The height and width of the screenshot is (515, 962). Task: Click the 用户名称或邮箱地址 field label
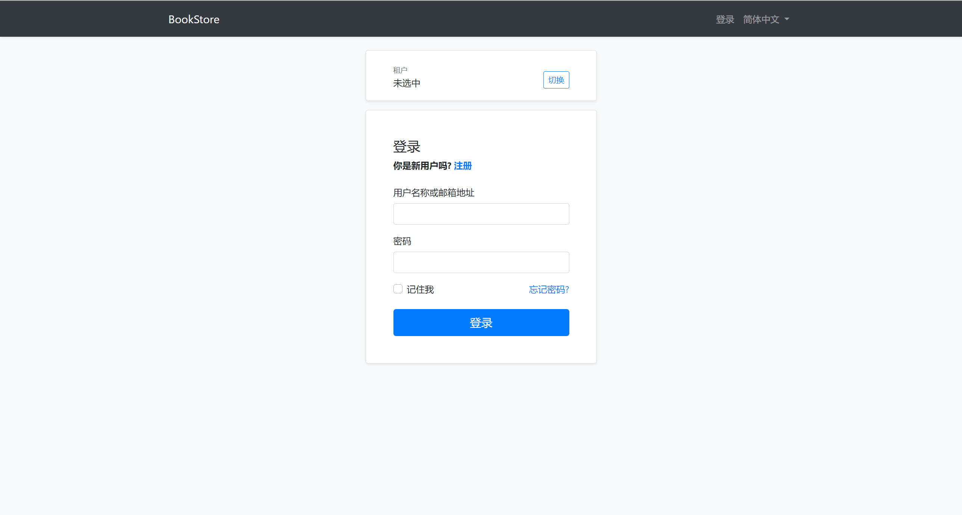(x=434, y=193)
